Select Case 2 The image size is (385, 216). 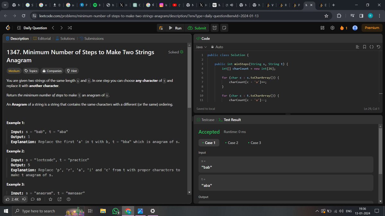[232, 143]
